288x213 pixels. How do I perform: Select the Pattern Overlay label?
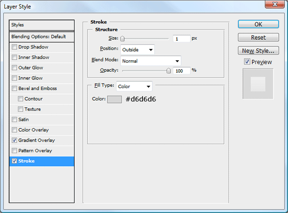(35, 151)
